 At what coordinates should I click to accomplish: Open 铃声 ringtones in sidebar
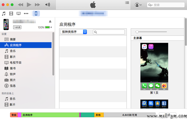point(26,74)
